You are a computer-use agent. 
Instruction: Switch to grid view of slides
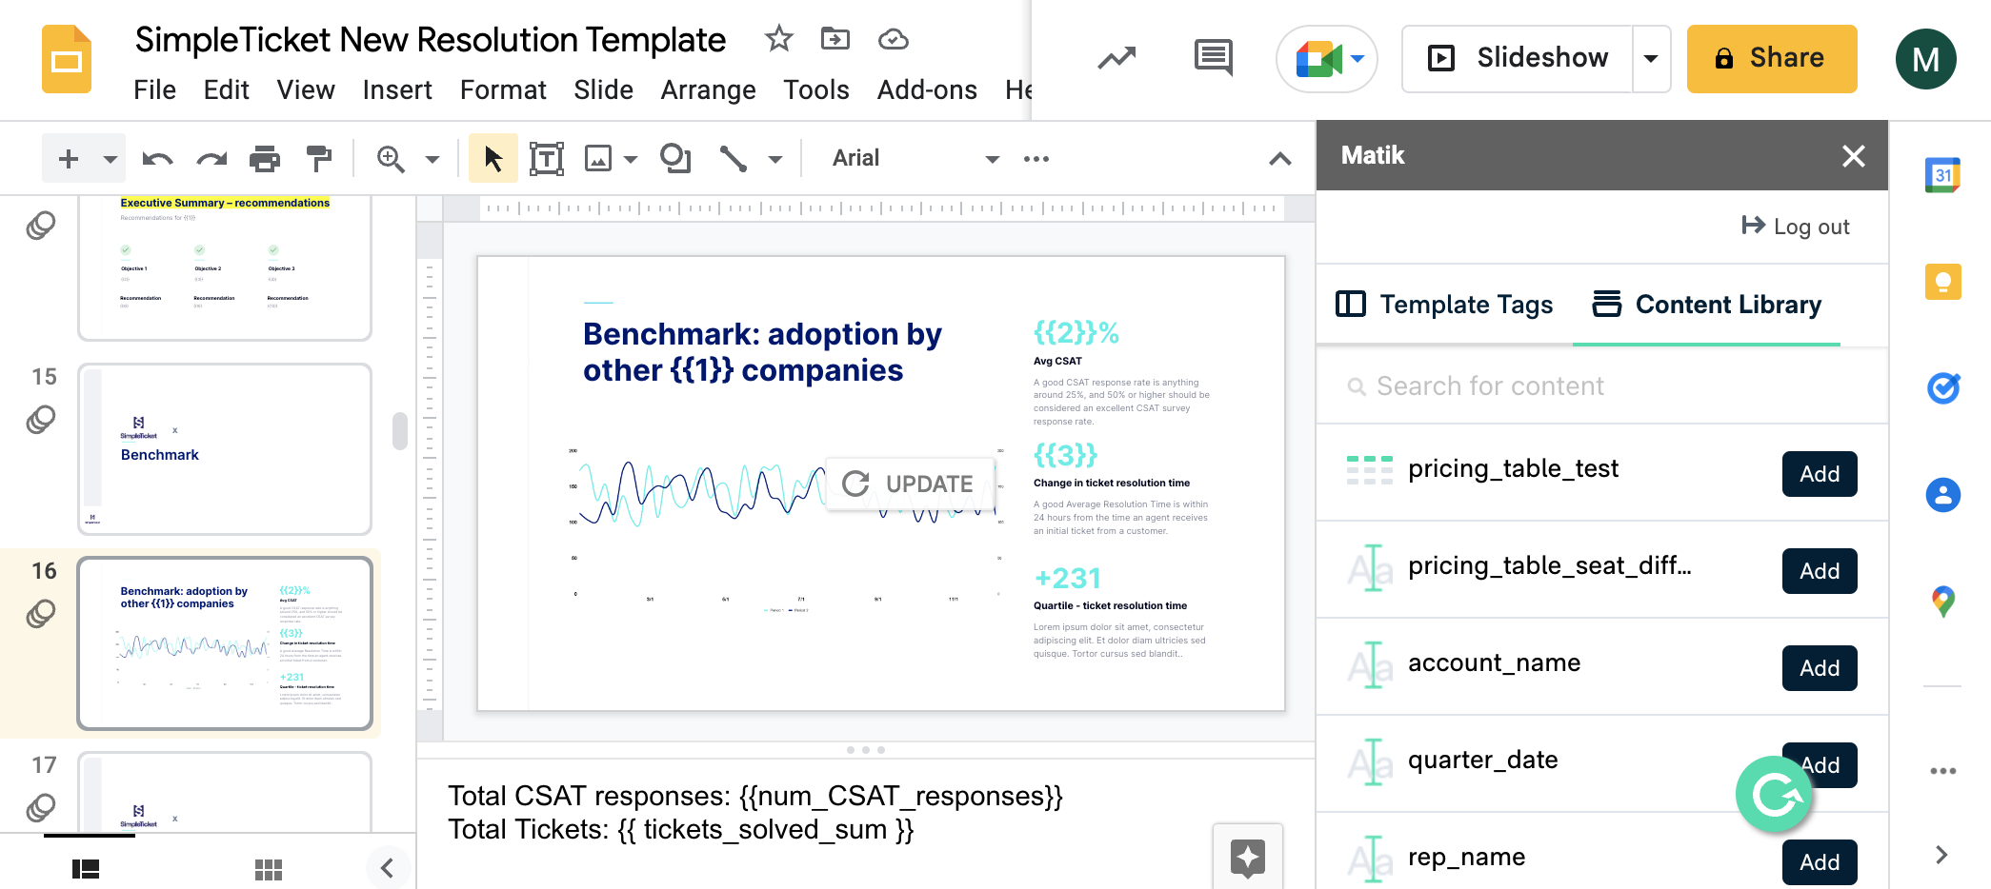(x=269, y=869)
